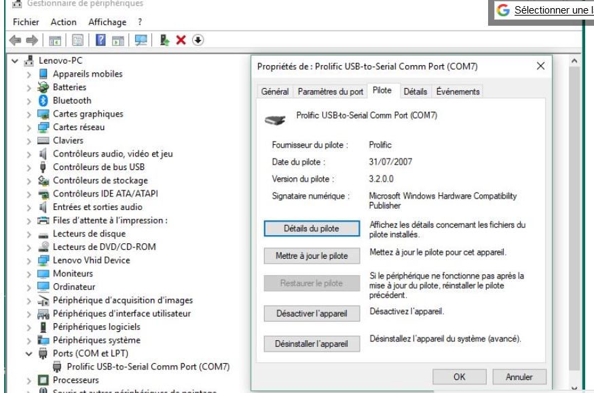Click the Properties sheet toolbar icon
This screenshot has height=393, width=594.
pos(77,40)
